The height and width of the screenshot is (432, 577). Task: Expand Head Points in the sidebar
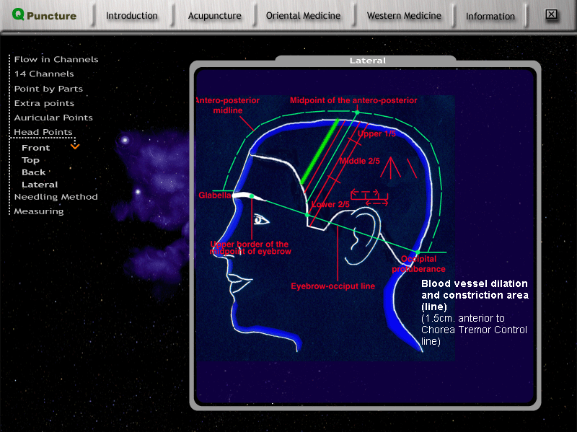click(x=43, y=132)
